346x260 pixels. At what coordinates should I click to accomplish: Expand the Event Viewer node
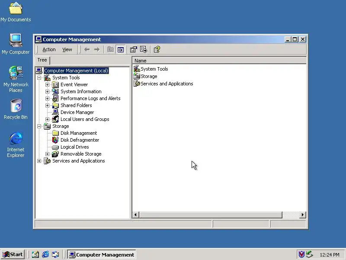click(x=47, y=84)
